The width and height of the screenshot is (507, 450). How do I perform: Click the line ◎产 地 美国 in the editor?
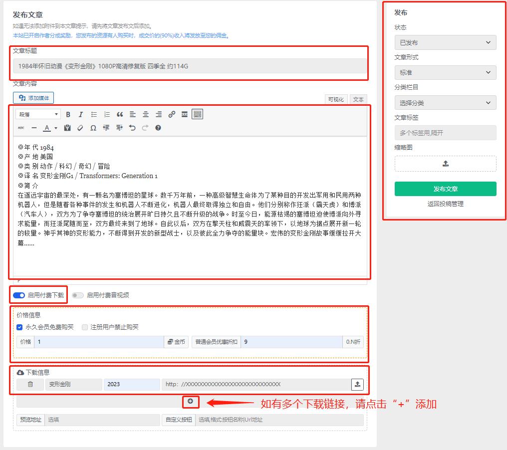pos(35,157)
